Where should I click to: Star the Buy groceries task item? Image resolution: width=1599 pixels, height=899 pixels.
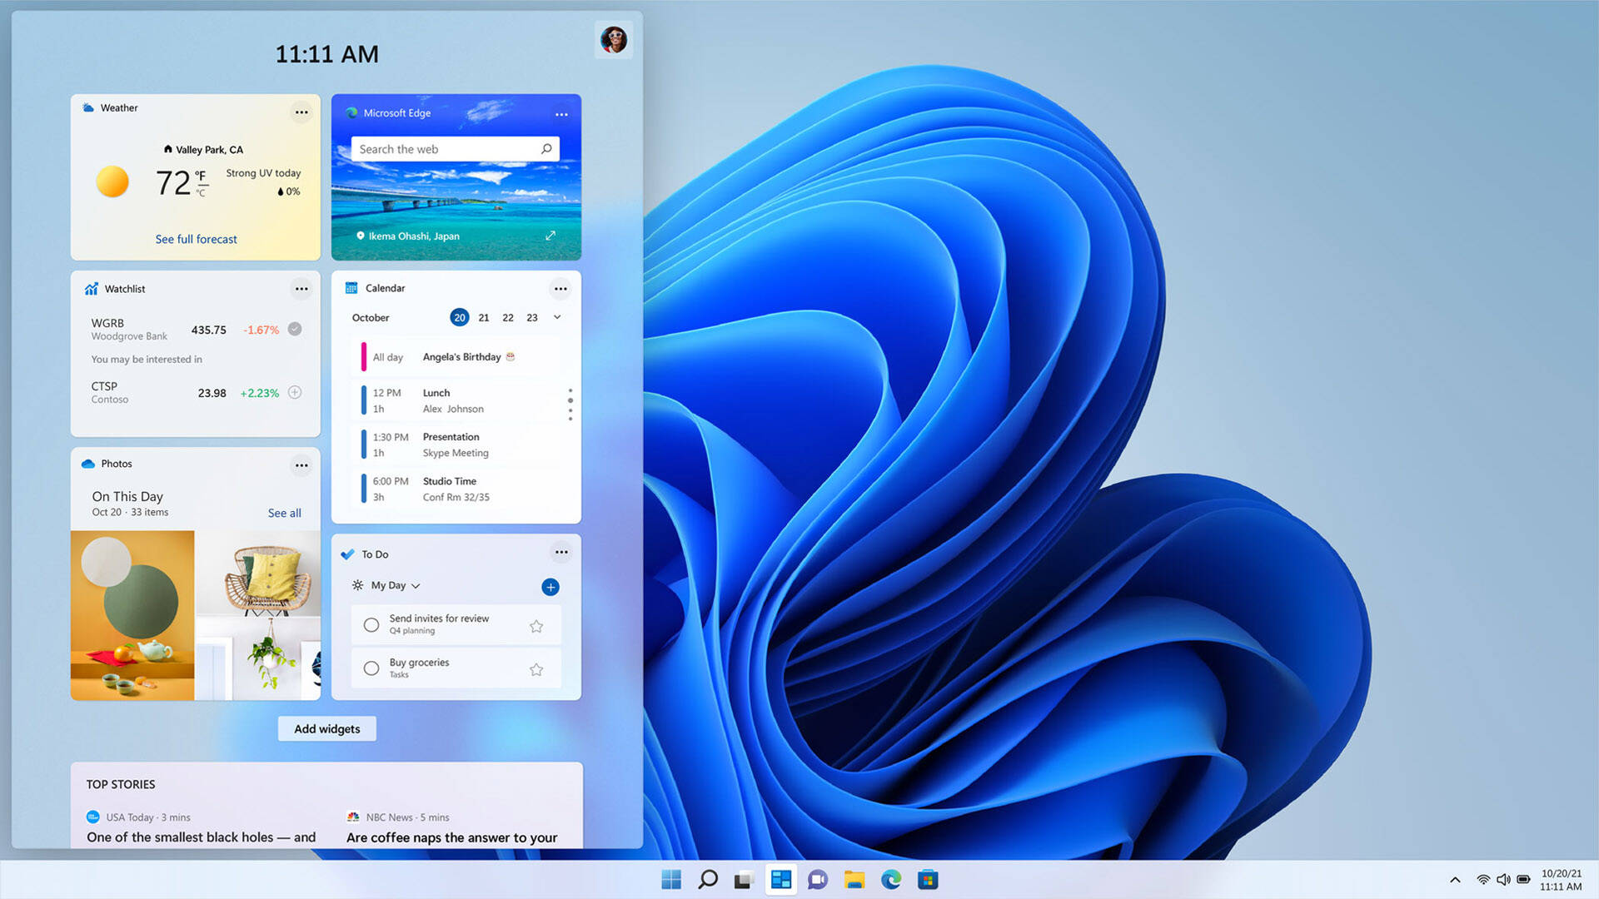tap(536, 668)
